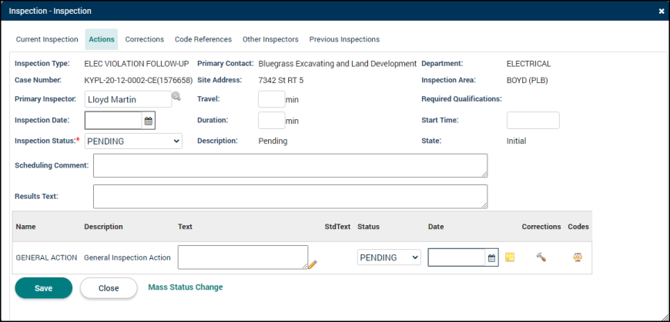Open Codes scales icon for General Action

click(578, 257)
